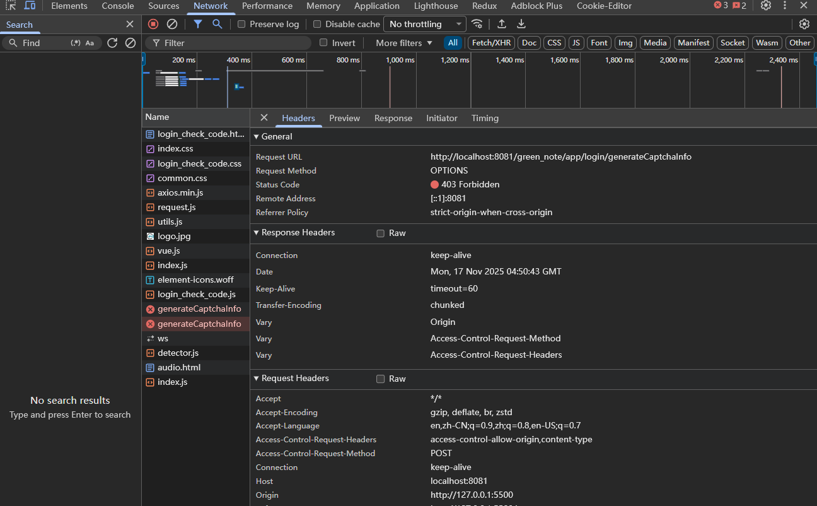
Task: Open network conditions wifi icon
Action: pos(477,24)
